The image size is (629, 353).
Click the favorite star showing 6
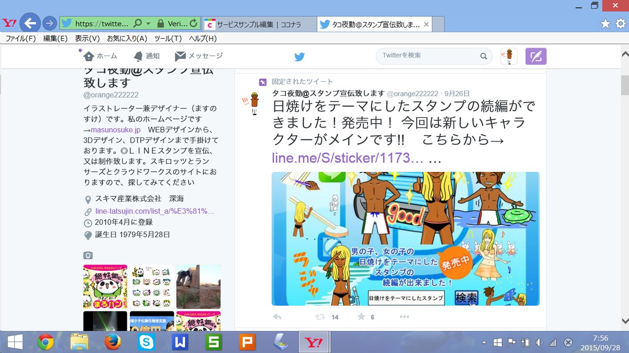(x=361, y=317)
